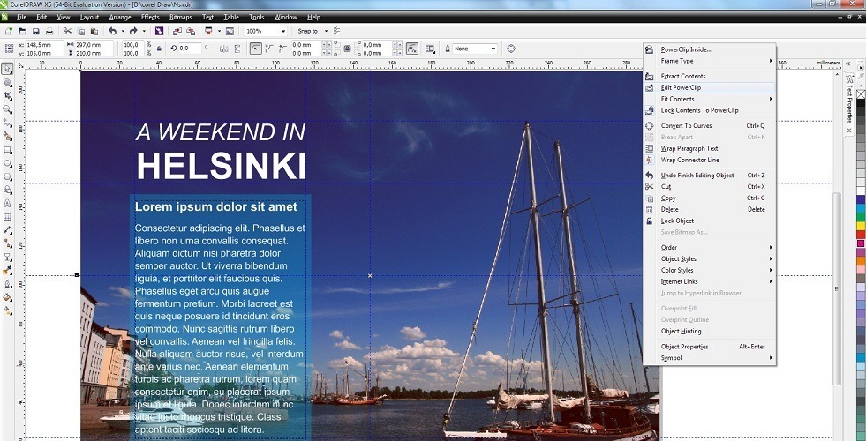Screen dimensions: 866x441
Task: Click the Mirror horizontally icon
Action: pyautogui.click(x=223, y=49)
